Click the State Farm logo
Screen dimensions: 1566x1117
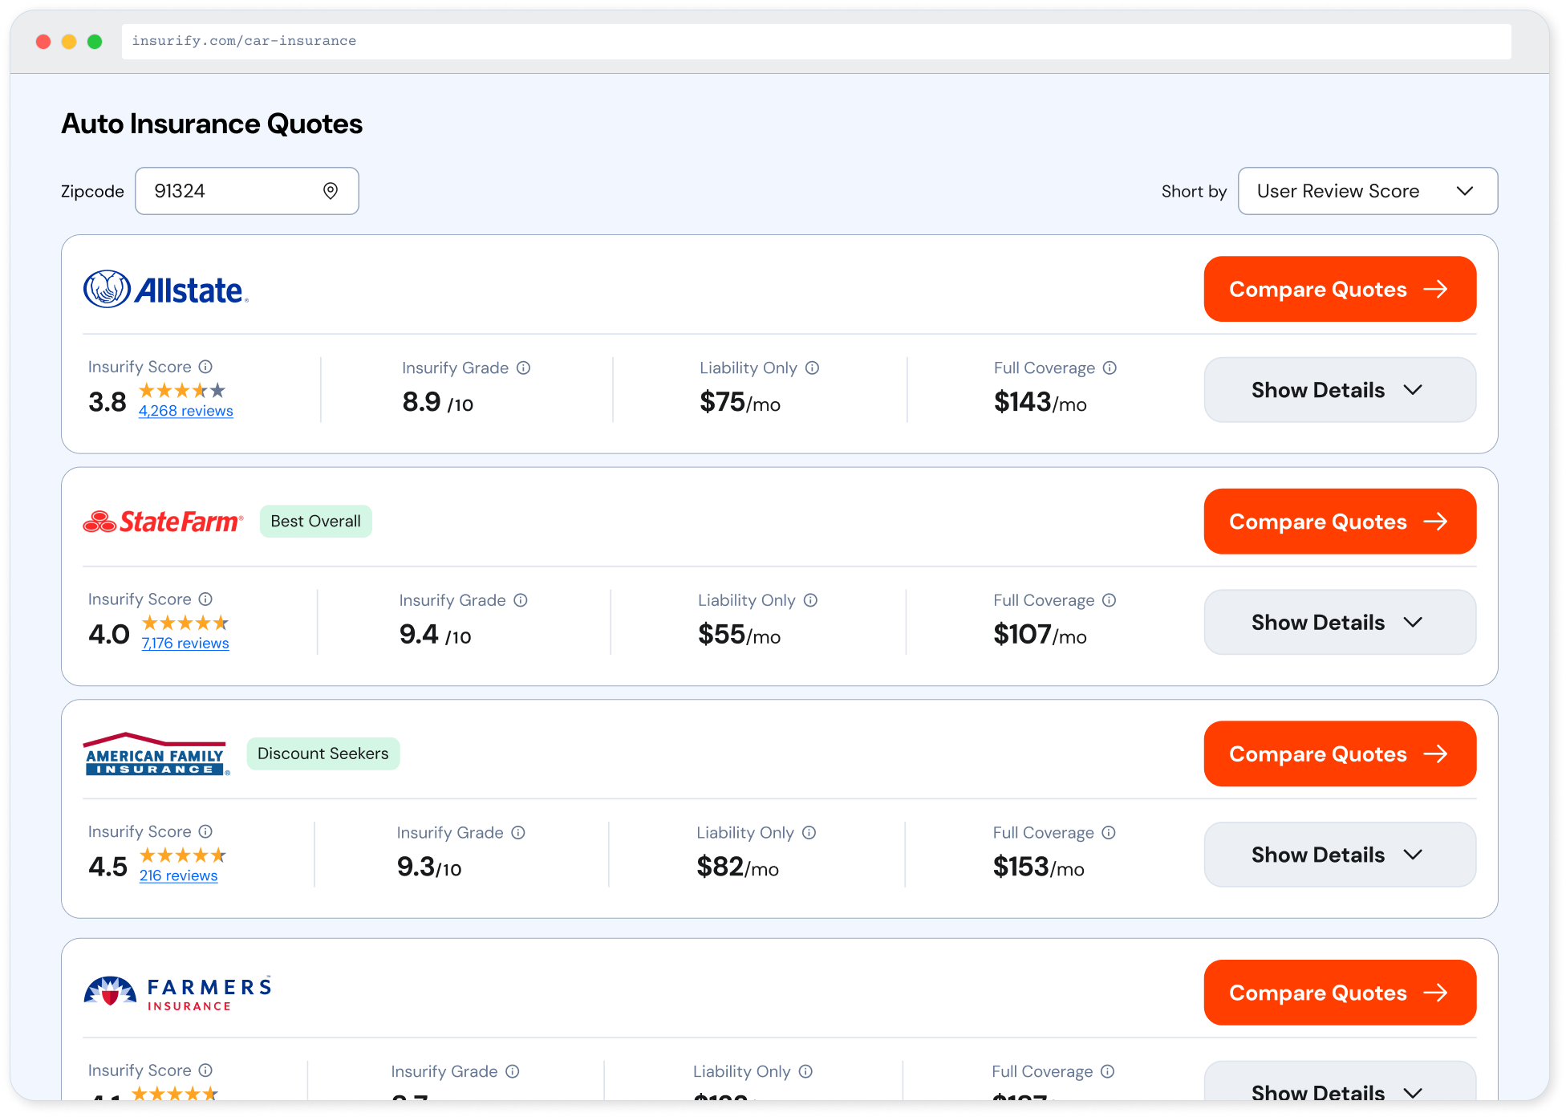pos(163,522)
